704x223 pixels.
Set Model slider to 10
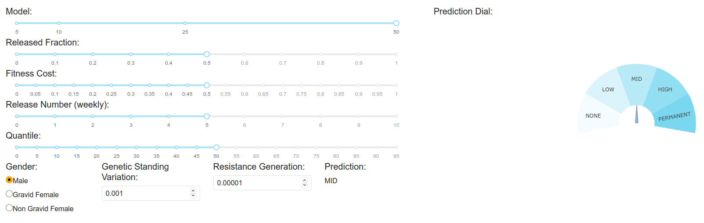click(x=59, y=23)
